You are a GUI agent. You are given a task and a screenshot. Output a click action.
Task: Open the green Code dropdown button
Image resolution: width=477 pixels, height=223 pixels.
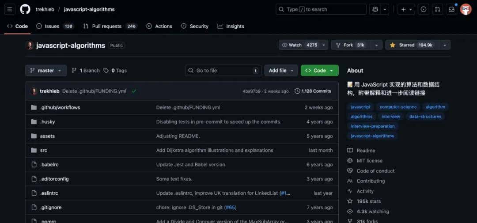coord(319,71)
